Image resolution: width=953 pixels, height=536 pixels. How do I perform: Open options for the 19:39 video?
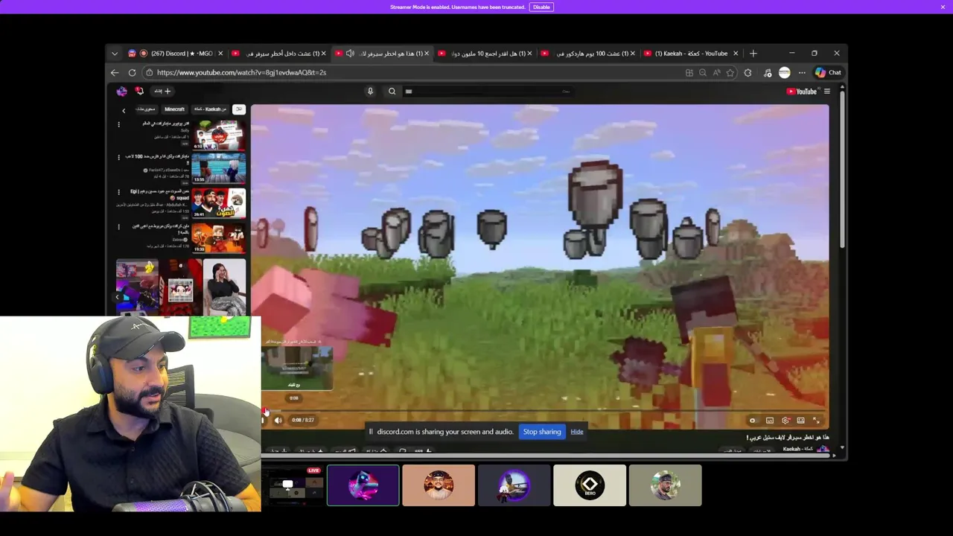click(x=118, y=227)
